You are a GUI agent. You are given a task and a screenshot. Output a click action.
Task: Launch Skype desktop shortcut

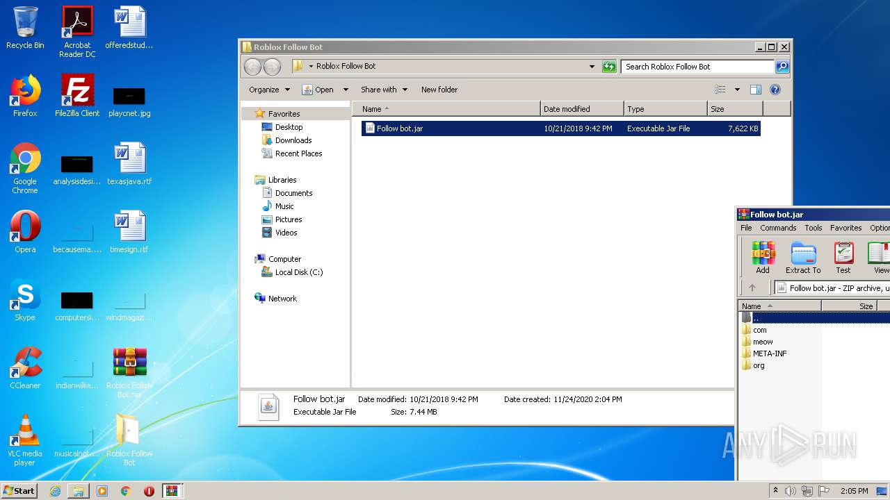[x=25, y=300]
